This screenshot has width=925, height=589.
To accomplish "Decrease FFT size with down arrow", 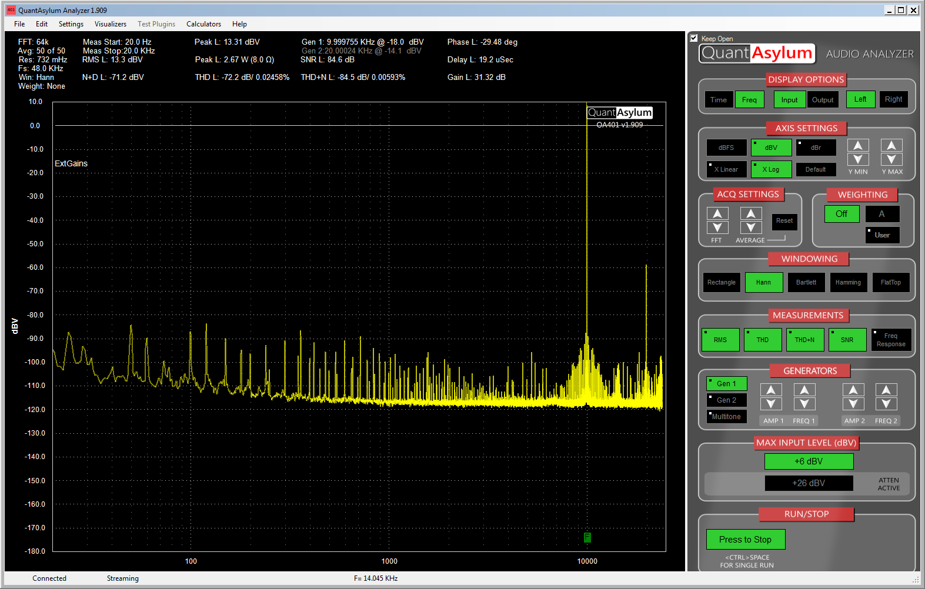I will coord(717,227).
